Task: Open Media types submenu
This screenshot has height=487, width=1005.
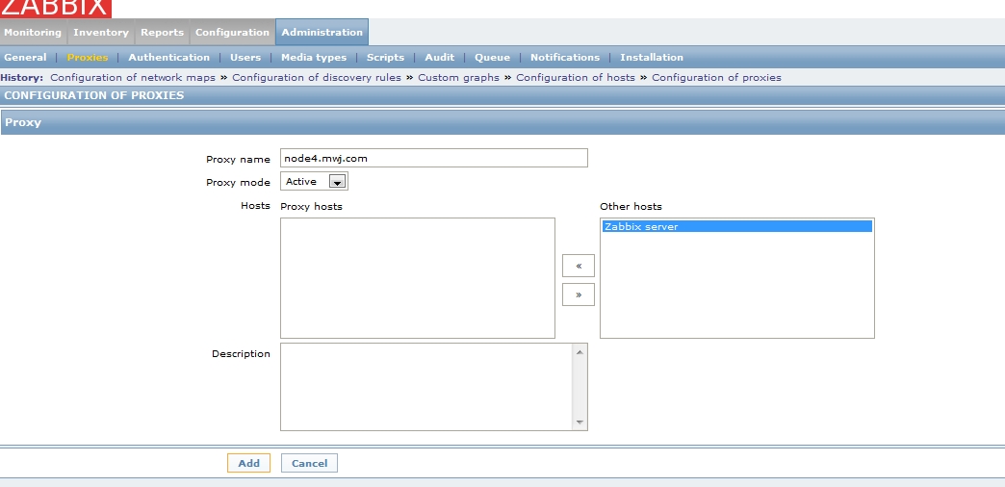Action: pos(314,57)
